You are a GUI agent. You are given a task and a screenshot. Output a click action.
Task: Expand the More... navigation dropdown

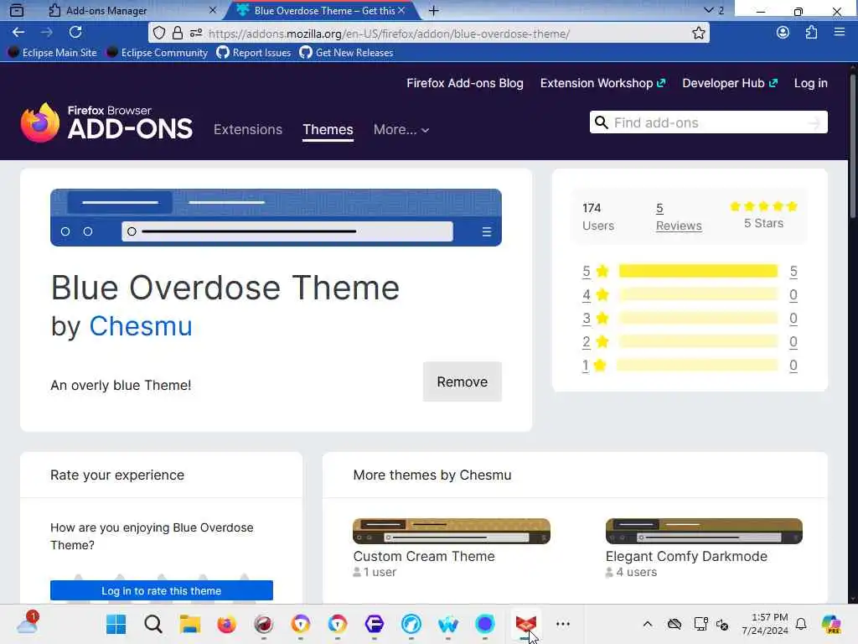click(x=401, y=130)
